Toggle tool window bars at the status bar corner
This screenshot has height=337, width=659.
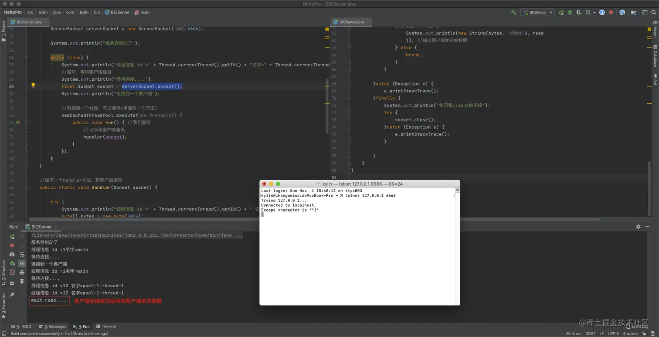3,334
